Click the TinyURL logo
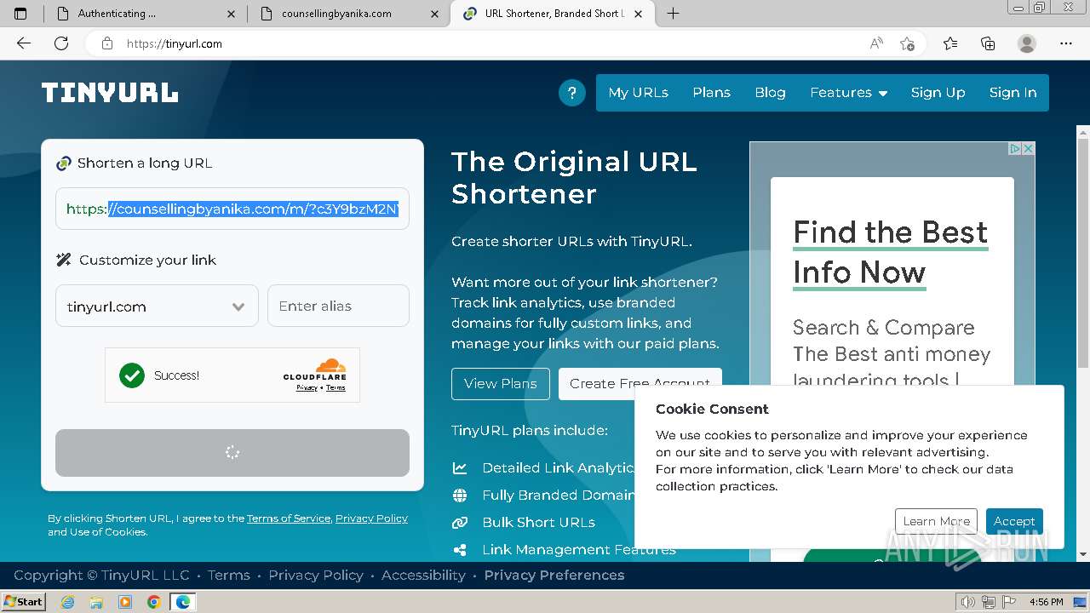The width and height of the screenshot is (1090, 613). (x=110, y=93)
